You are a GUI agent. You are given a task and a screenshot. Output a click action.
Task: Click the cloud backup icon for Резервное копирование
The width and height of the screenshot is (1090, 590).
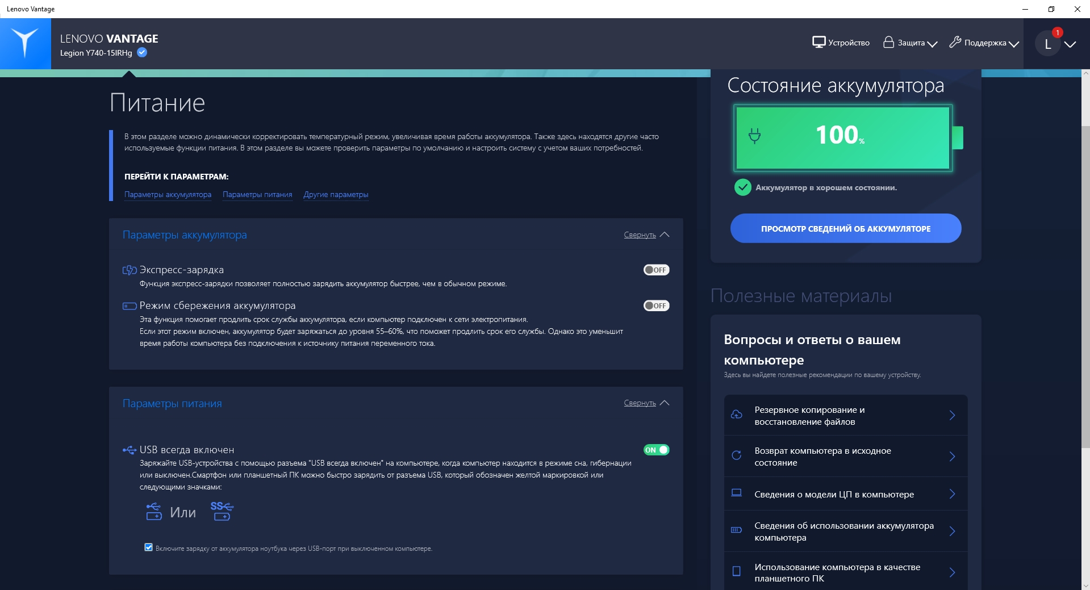737,415
